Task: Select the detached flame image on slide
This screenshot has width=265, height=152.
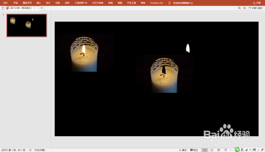Action: (188, 48)
